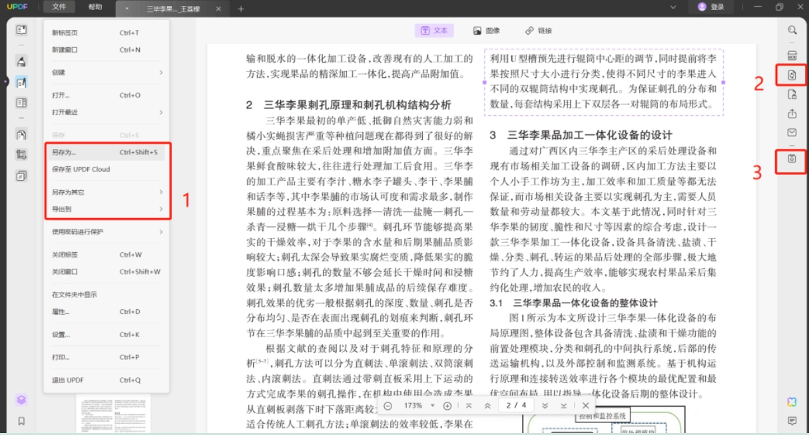
Task: Expand the 打开最近 submenu
Action: (x=107, y=112)
